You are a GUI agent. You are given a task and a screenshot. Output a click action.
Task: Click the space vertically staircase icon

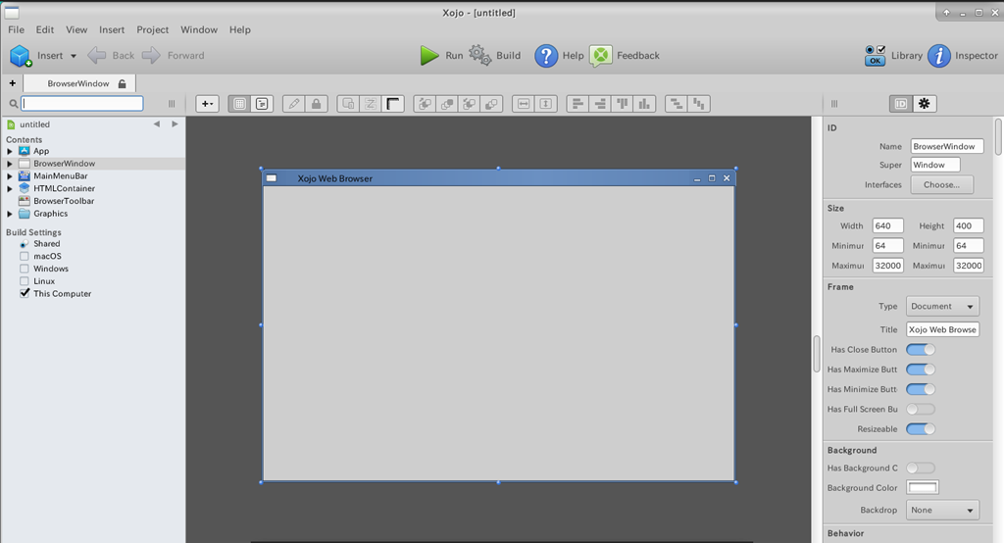pyautogui.click(x=698, y=104)
